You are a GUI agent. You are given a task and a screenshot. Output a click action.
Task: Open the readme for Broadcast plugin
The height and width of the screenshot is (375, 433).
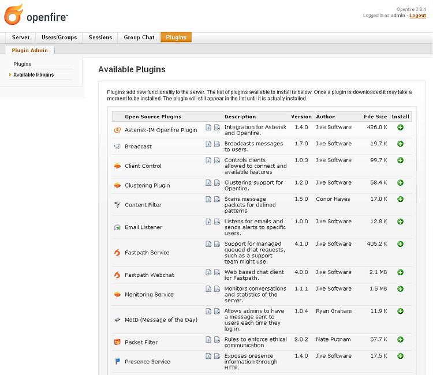(208, 144)
